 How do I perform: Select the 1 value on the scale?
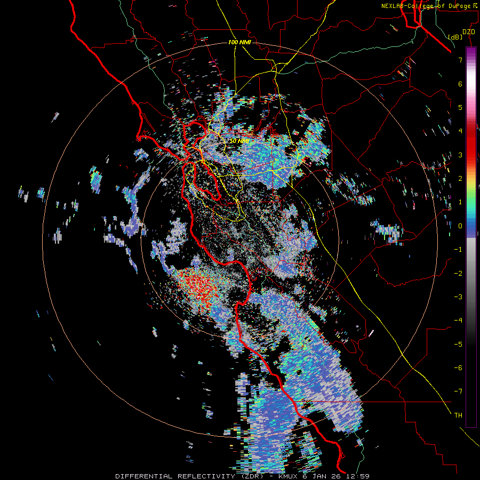(x=460, y=202)
